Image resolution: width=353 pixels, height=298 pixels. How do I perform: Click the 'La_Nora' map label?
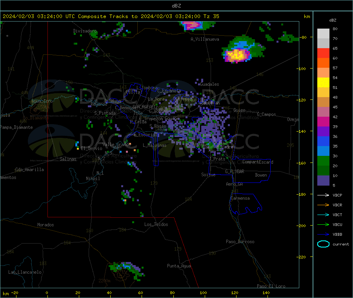pyautogui.click(x=156, y=99)
